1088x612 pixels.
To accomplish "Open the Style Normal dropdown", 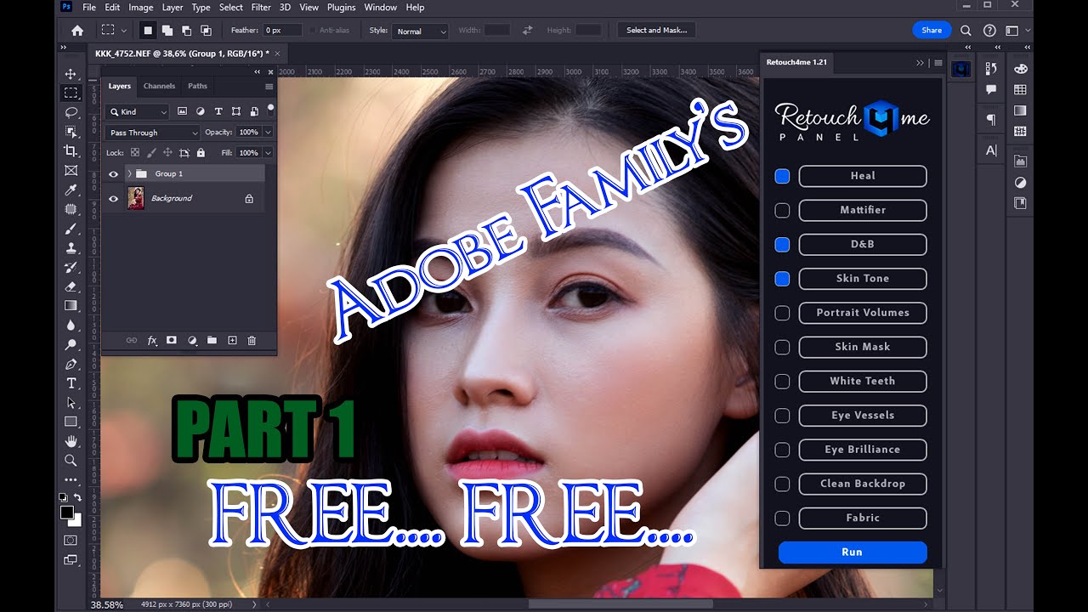I will (x=420, y=31).
